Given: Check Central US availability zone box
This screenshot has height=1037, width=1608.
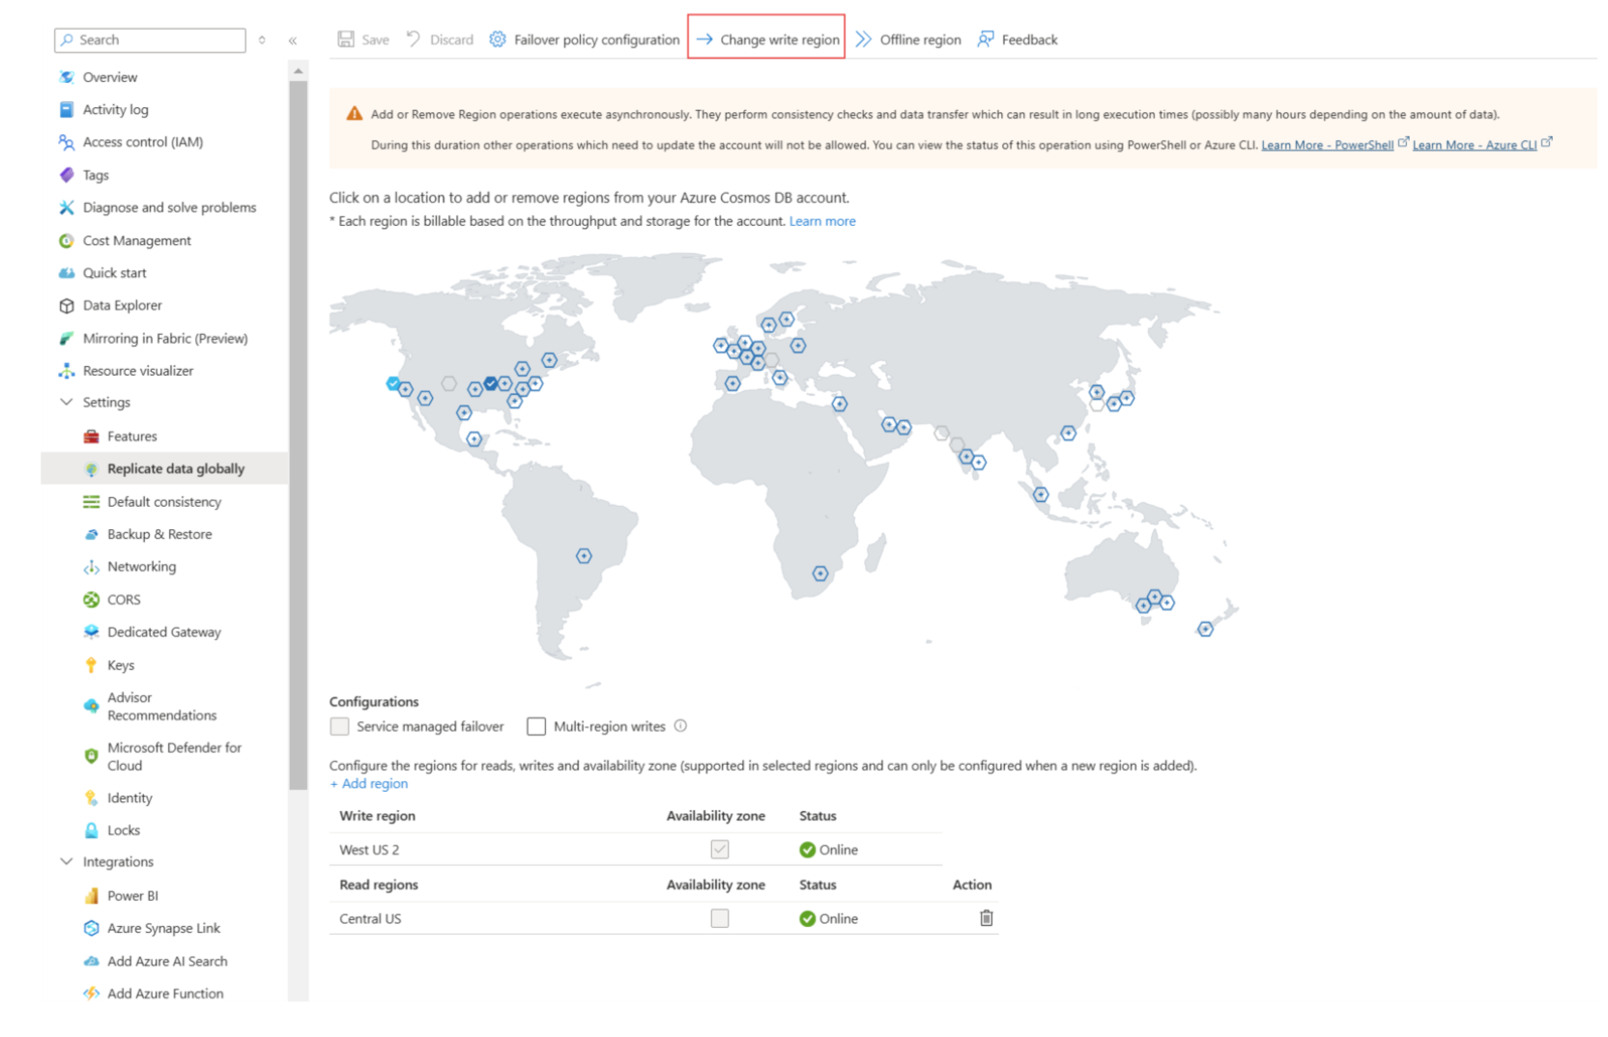Looking at the screenshot, I should tap(720, 918).
